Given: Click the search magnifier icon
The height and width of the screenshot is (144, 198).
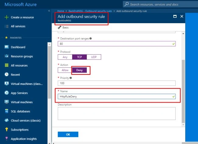Looking at the screenshot, I should pyautogui.click(x=126, y=4).
